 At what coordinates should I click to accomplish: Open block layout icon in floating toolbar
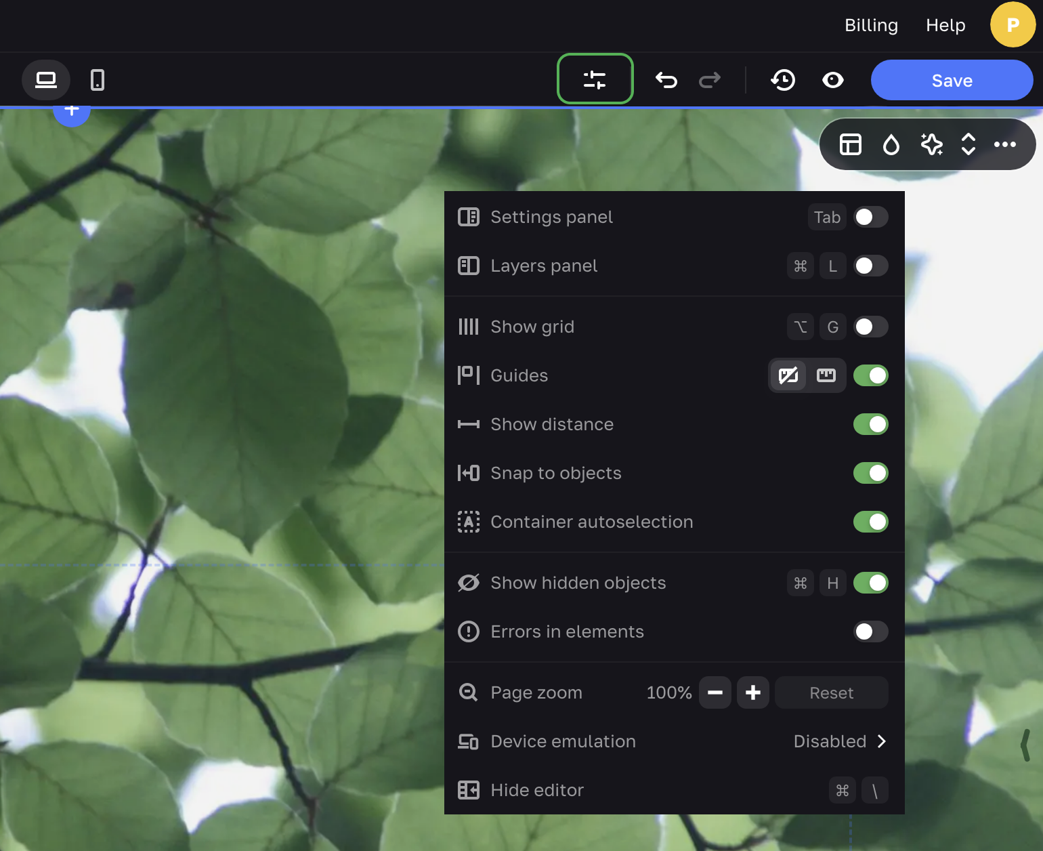(850, 144)
